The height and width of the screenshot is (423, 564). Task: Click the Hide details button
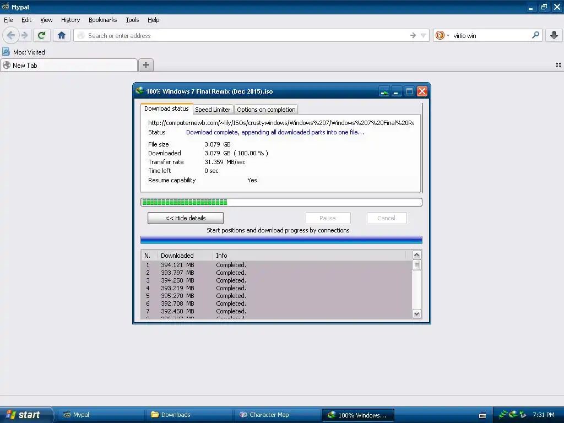186,218
